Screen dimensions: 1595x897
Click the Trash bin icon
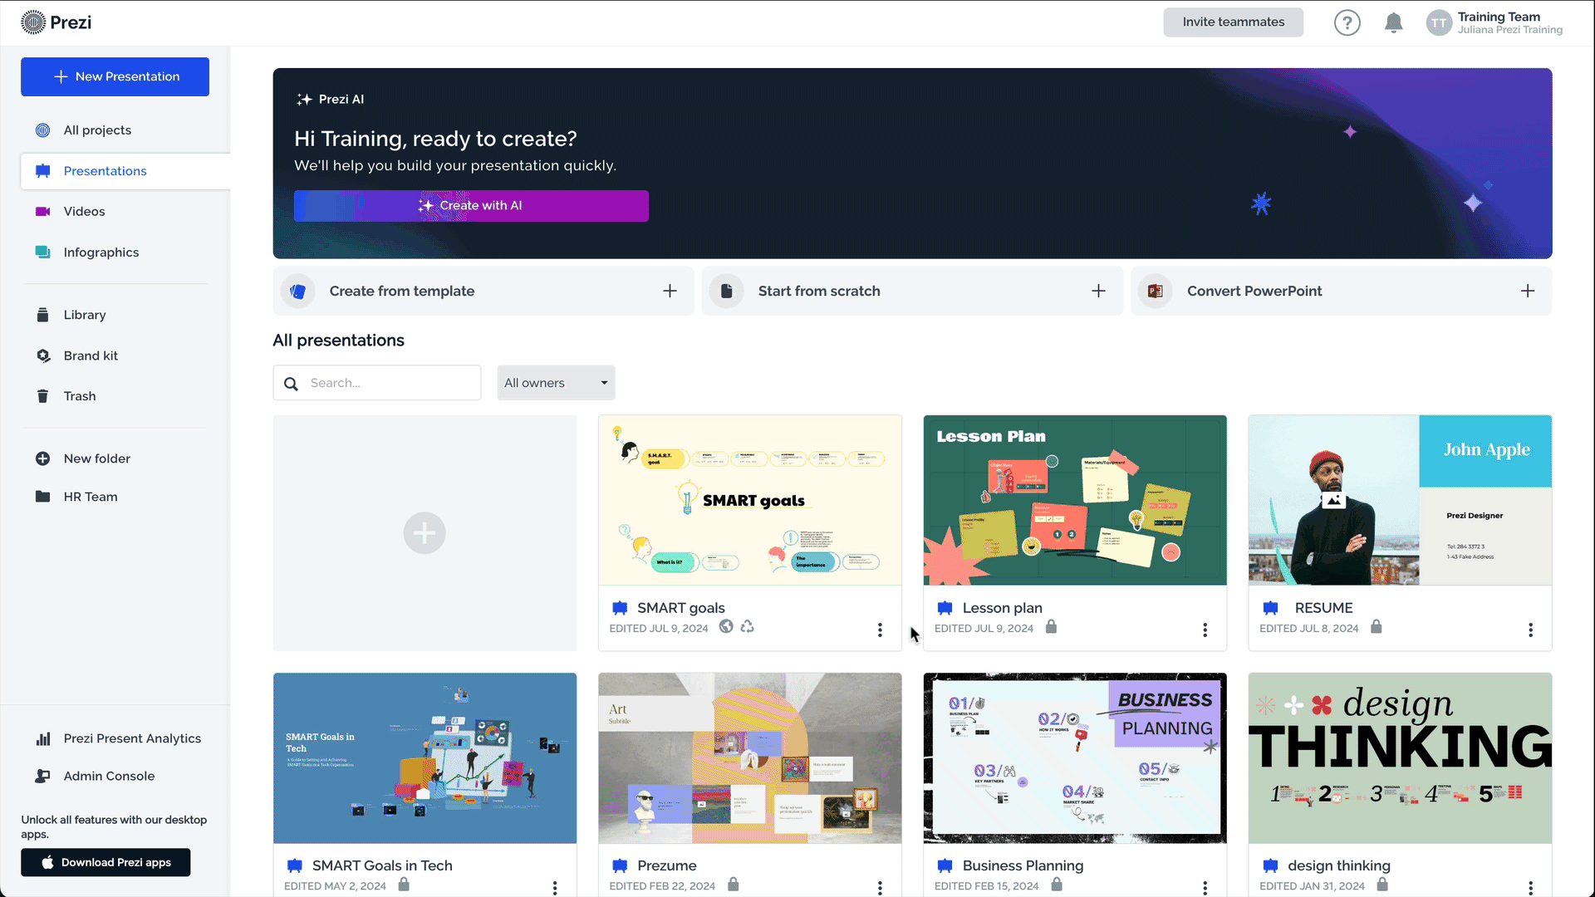[43, 396]
